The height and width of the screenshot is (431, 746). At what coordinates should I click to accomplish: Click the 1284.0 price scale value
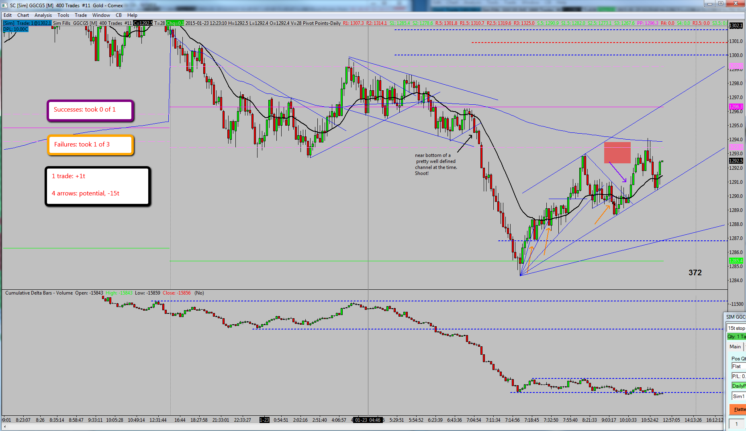pos(736,281)
